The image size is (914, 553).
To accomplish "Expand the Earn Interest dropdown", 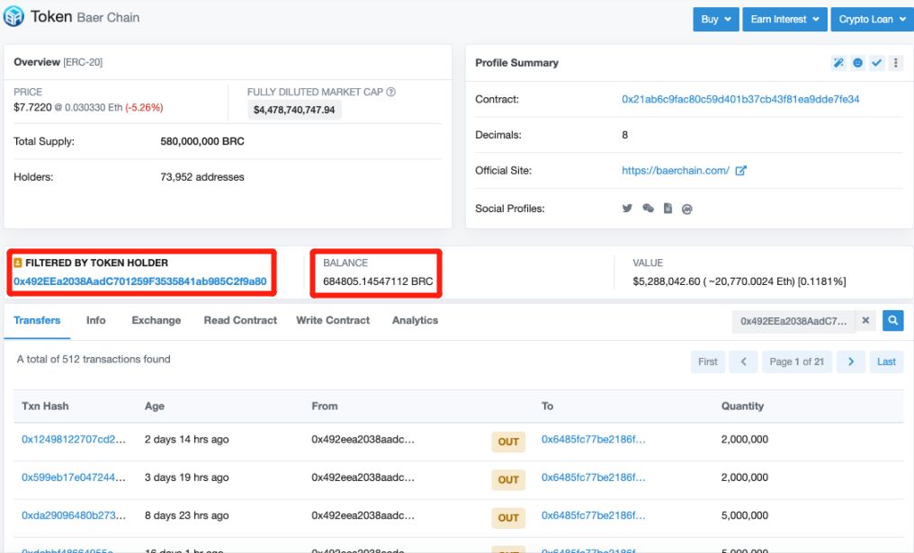I will click(784, 19).
